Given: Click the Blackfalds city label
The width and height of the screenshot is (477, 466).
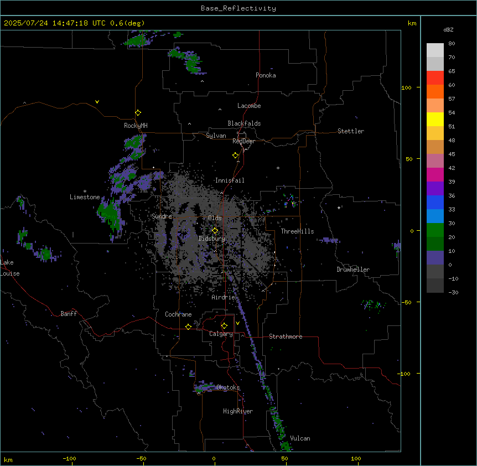Looking at the screenshot, I should pyautogui.click(x=244, y=123).
